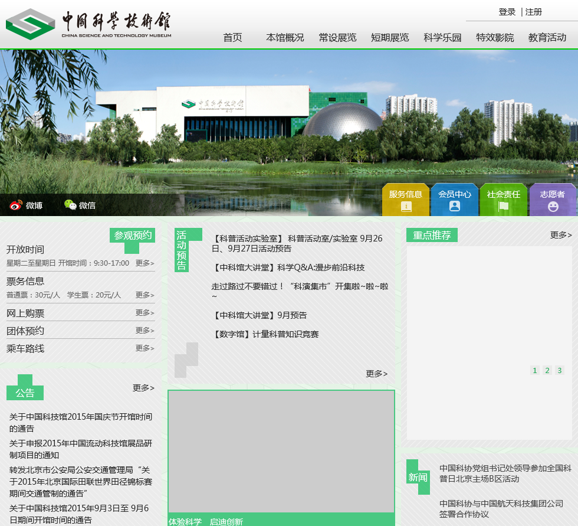Expand 更多 next to opening hours
Viewport: 578px width, 526px height.
[x=144, y=263]
